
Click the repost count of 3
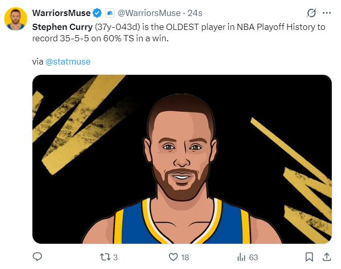[115, 257]
